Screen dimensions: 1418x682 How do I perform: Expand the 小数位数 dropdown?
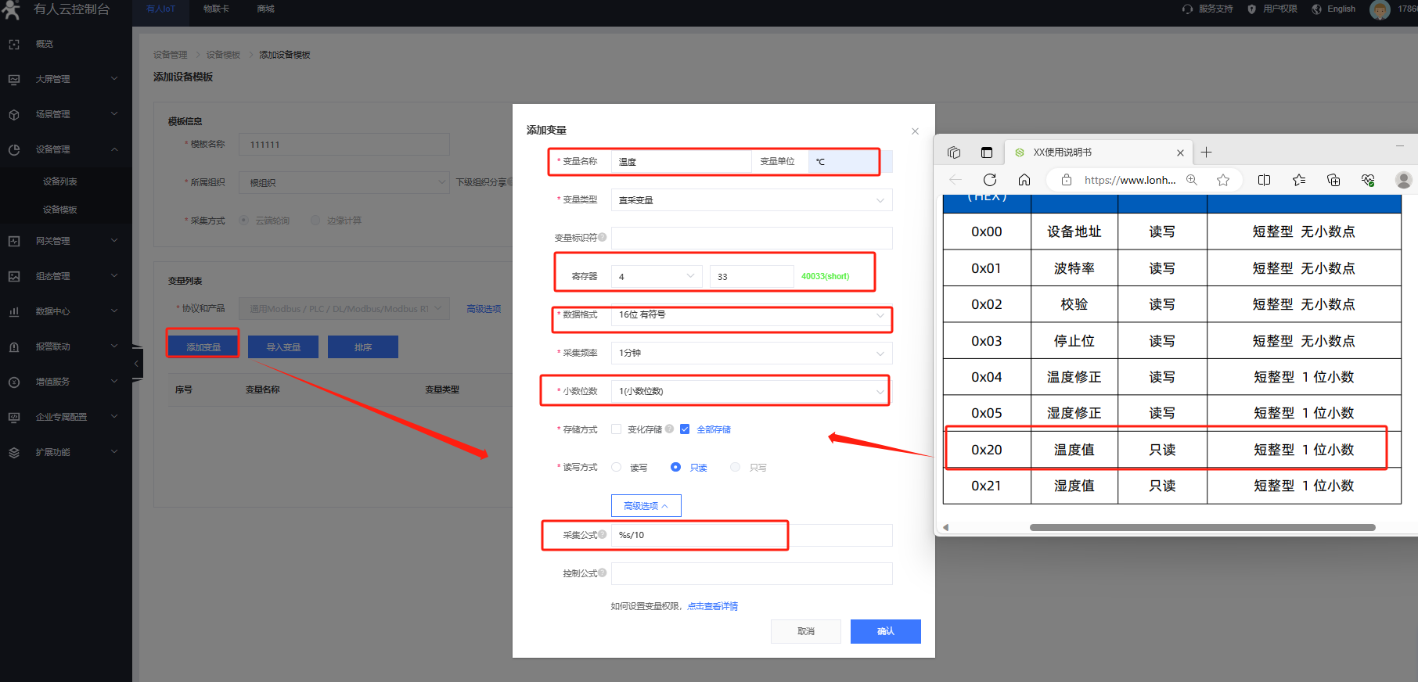750,392
